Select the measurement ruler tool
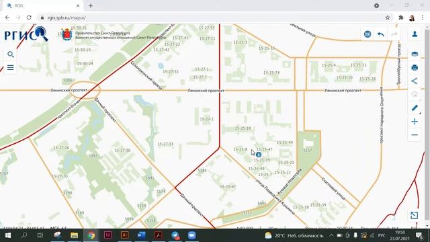 click(415, 108)
